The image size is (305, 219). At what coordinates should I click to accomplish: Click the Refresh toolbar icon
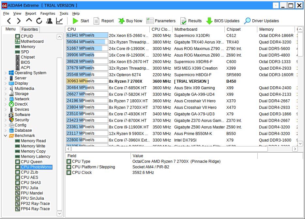39,21
